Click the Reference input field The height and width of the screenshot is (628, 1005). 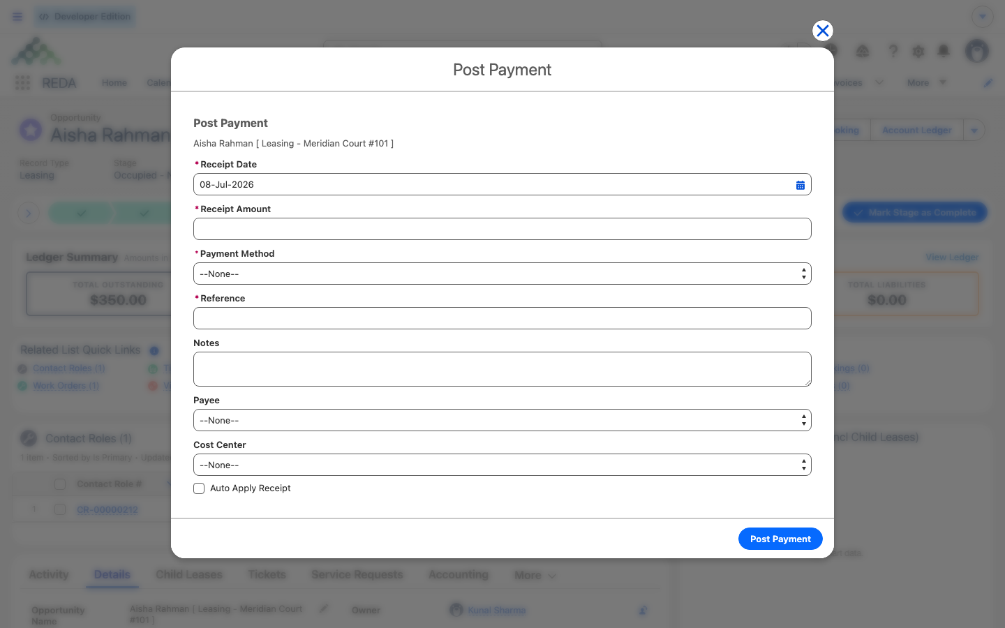coord(502,318)
